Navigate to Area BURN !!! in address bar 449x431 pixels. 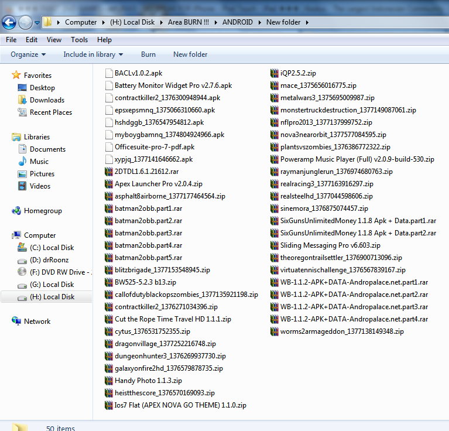point(188,22)
